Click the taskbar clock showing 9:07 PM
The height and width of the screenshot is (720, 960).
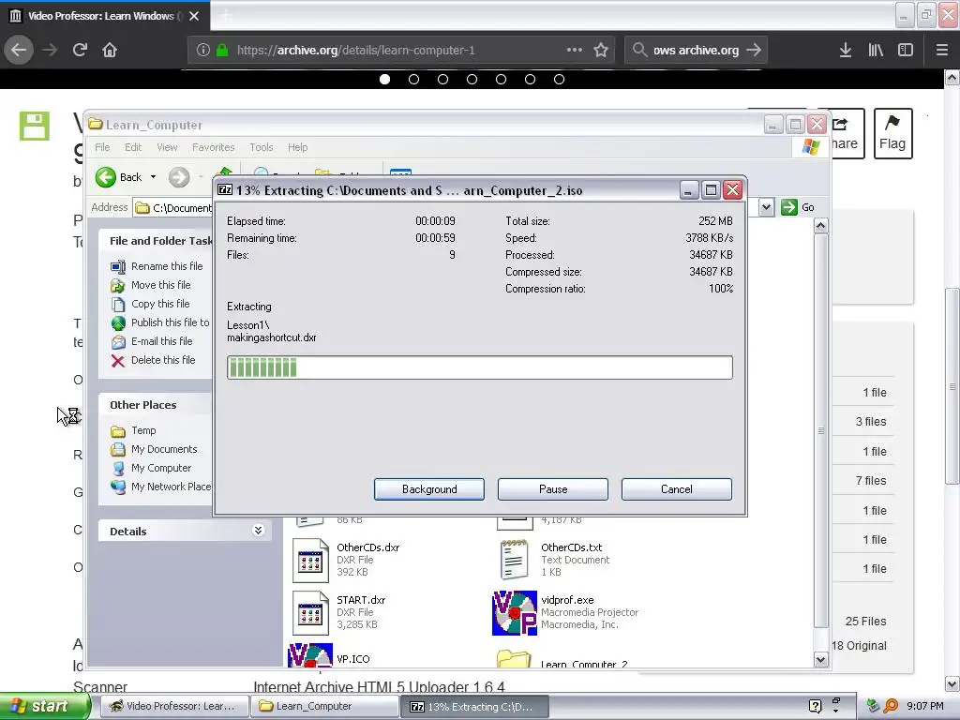pyautogui.click(x=925, y=706)
